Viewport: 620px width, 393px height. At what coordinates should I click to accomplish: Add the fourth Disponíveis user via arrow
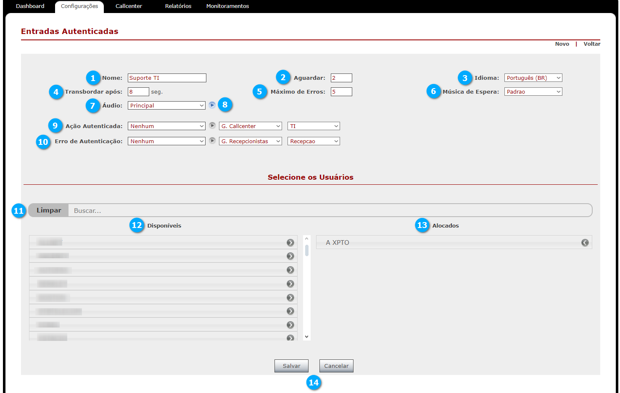coord(290,284)
